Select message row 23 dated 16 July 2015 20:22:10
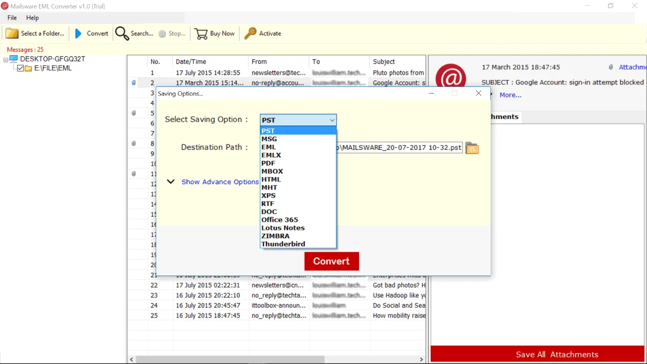The image size is (647, 364). click(276, 295)
